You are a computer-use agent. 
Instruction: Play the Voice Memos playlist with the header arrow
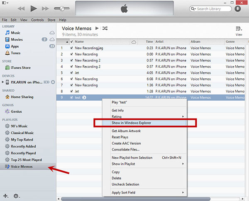click(97, 28)
